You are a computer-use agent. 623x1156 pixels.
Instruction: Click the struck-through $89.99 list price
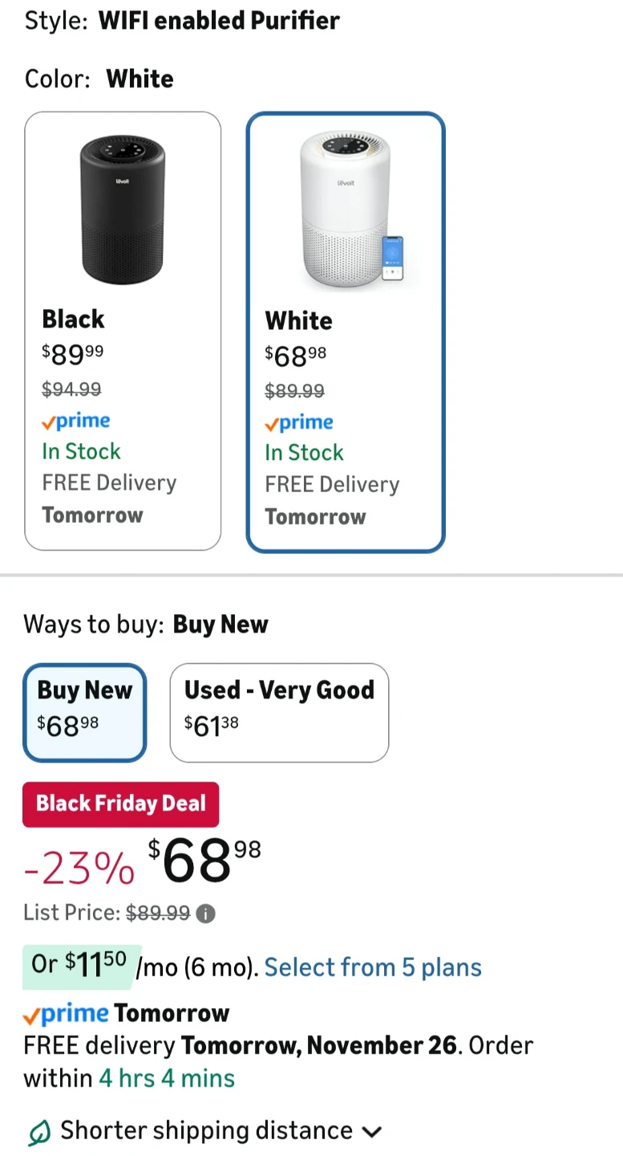[158, 914]
